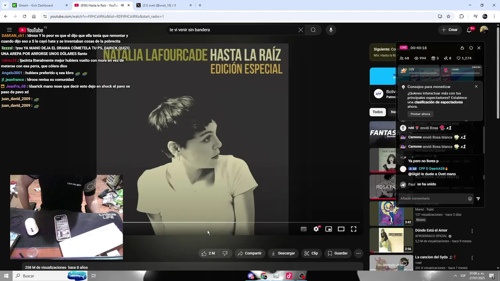This screenshot has width=500, height=281.
Task: Switch to miniplayer mode
Action: pos(329,229)
